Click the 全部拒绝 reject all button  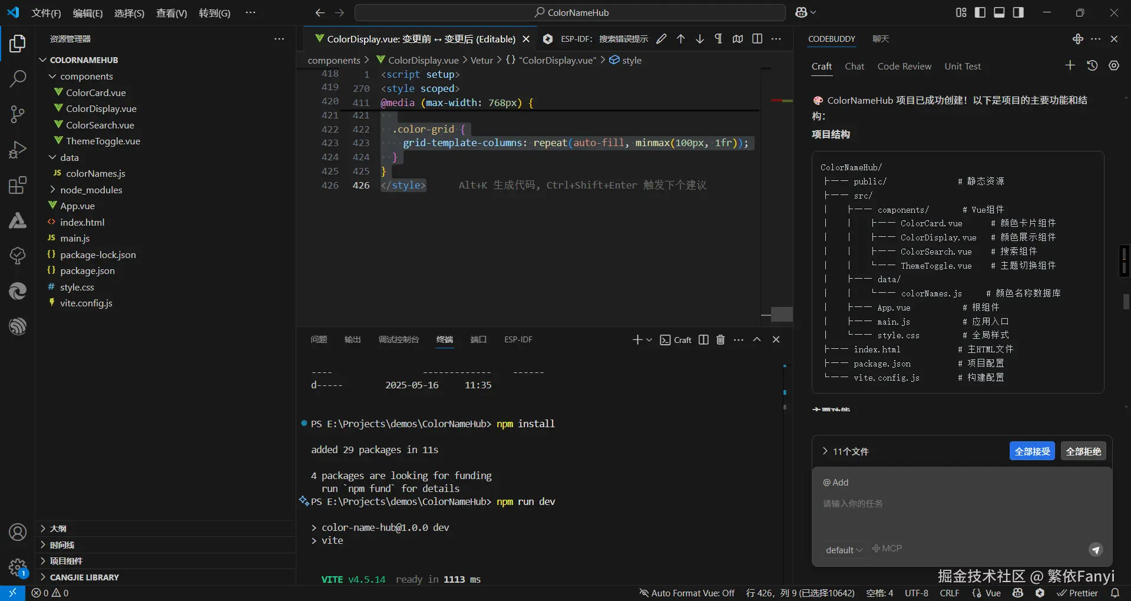tap(1083, 451)
